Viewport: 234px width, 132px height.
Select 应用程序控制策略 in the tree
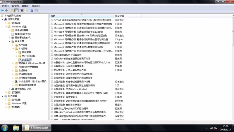[27, 78]
